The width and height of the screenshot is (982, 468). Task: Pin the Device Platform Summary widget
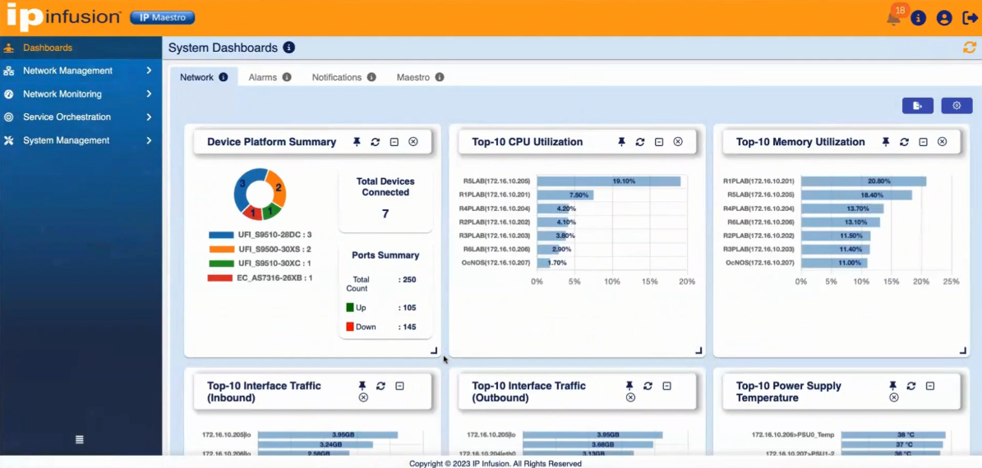[357, 142]
